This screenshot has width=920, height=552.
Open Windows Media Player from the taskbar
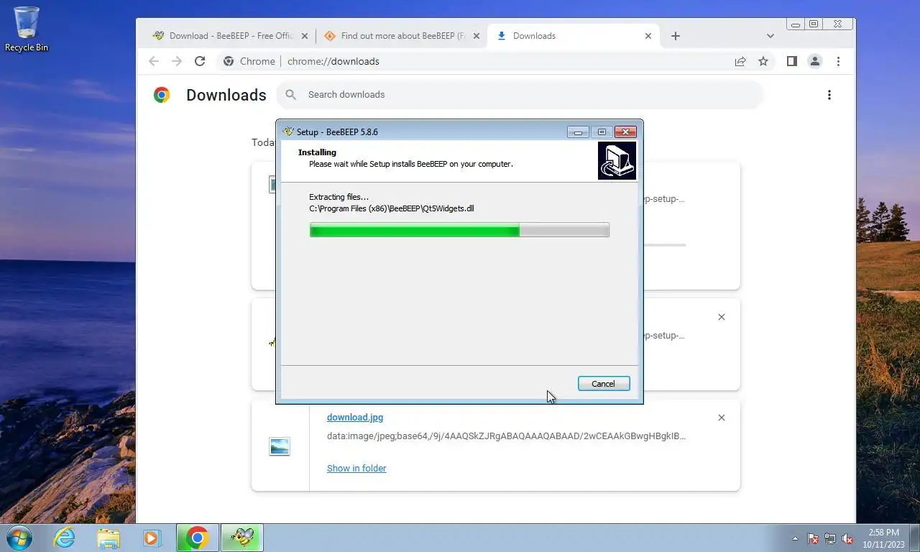click(152, 538)
